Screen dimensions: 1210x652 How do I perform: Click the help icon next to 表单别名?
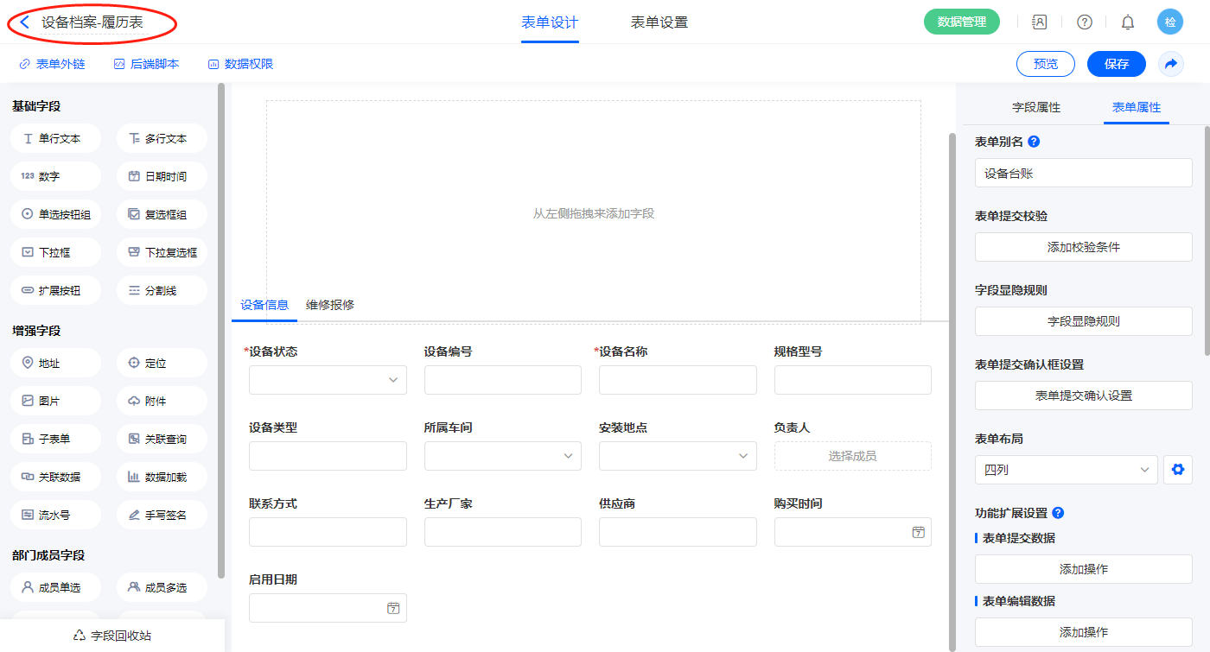(1034, 142)
